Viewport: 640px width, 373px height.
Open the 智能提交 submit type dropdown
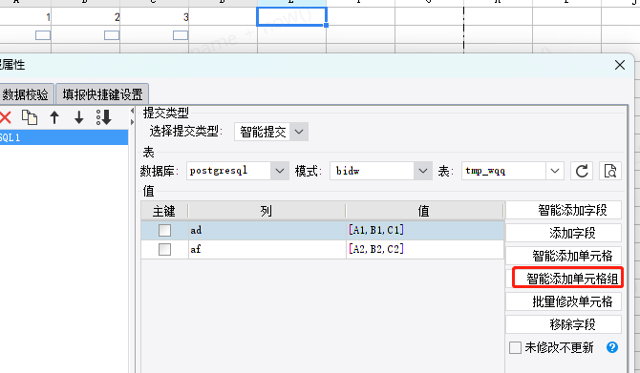coord(299,132)
